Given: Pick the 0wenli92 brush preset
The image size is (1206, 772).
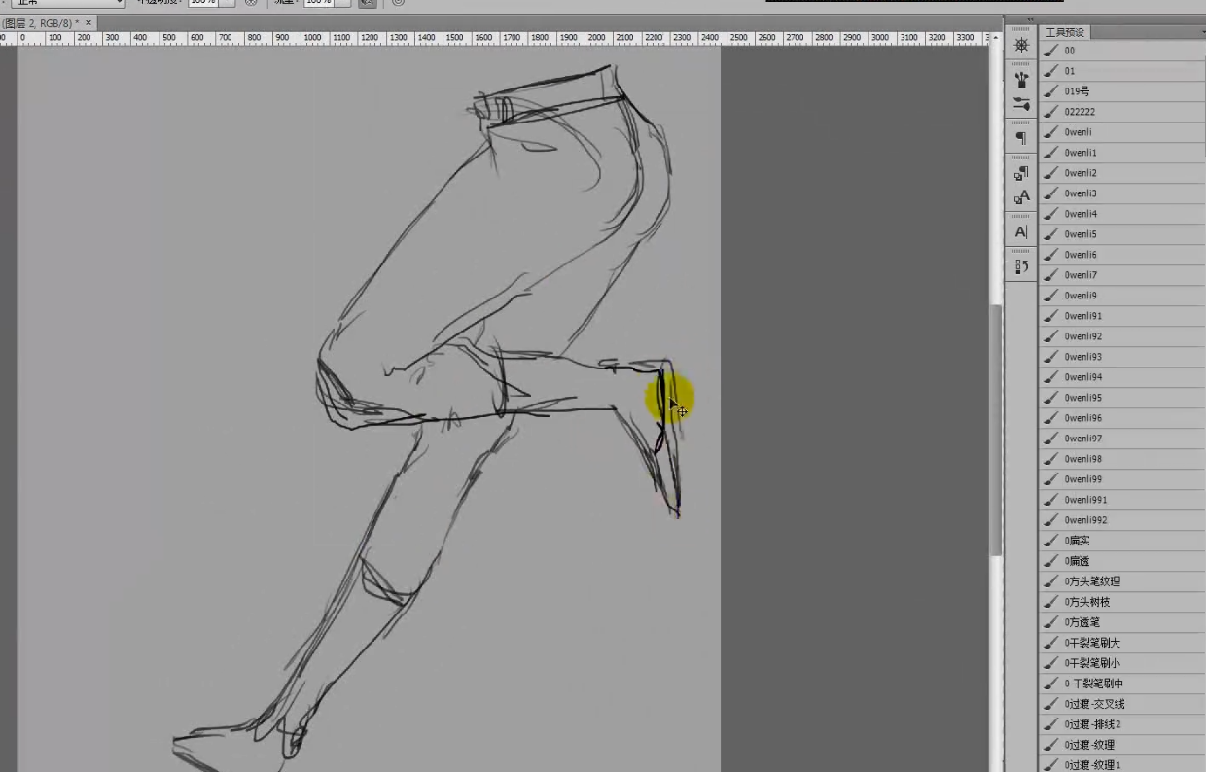Looking at the screenshot, I should pos(1121,336).
